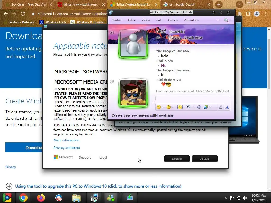271x203 pixels.
Task: Open the More information link
Action: point(66,140)
